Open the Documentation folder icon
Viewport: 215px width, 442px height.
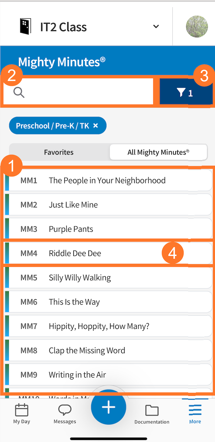[x=152, y=410]
